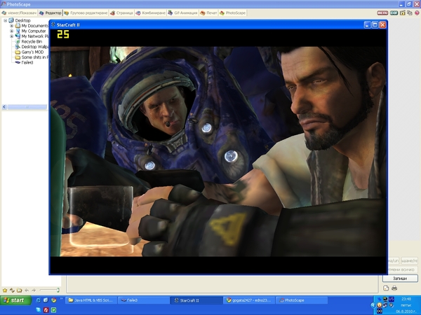Viewport: 421px width, 315px height.
Task: Expand the My Documents node
Action: 11,26
